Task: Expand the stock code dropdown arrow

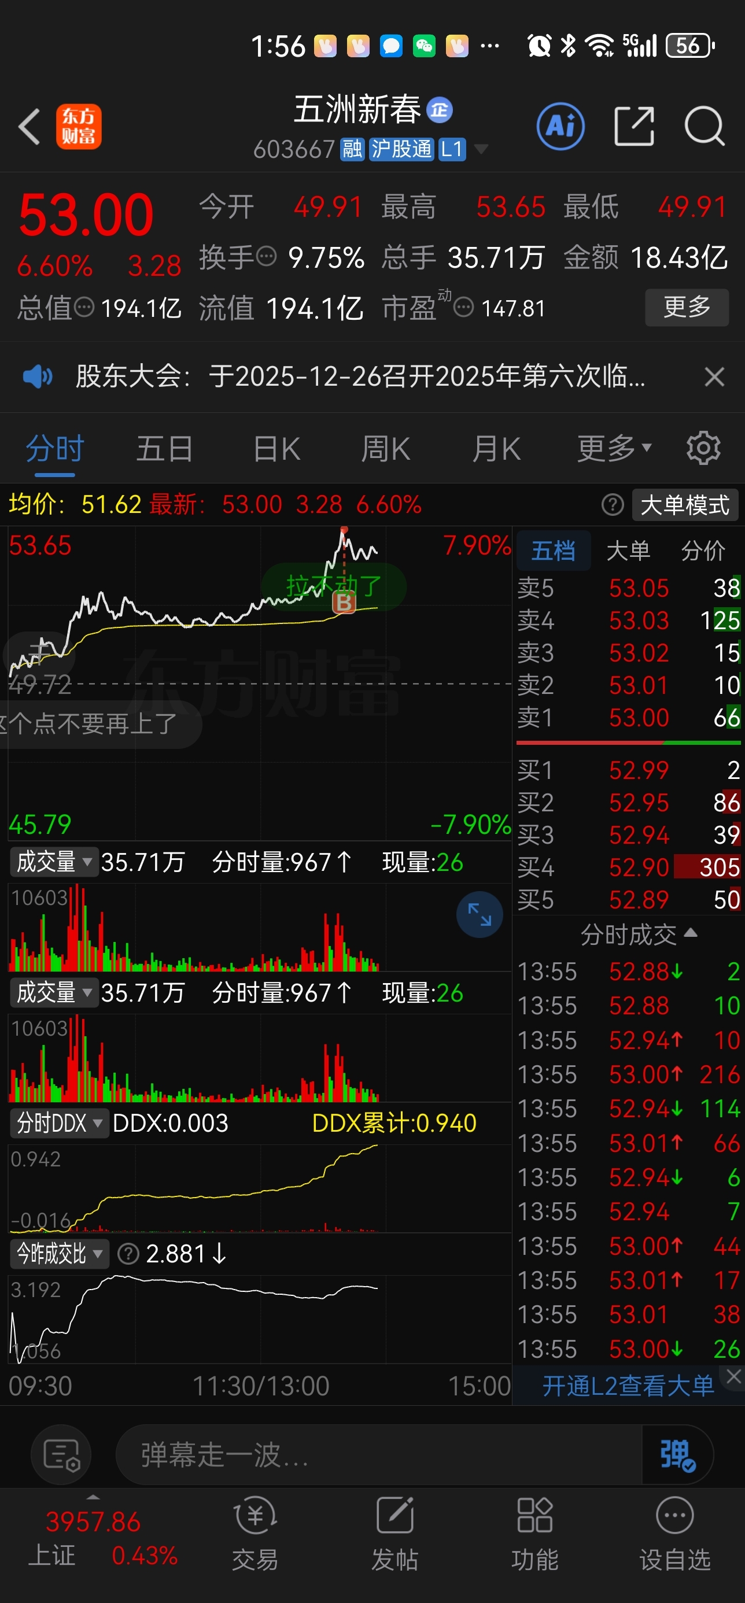Action: (481, 149)
